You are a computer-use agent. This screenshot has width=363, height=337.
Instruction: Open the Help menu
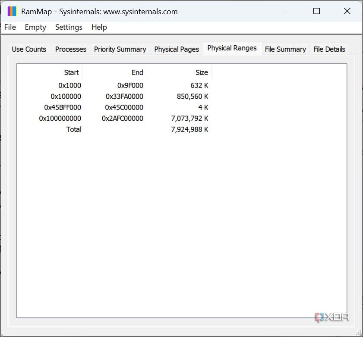tap(99, 27)
